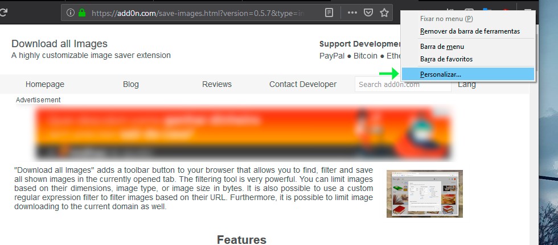Click the 'Advertisement' label
The image size is (558, 245).
pos(38,100)
